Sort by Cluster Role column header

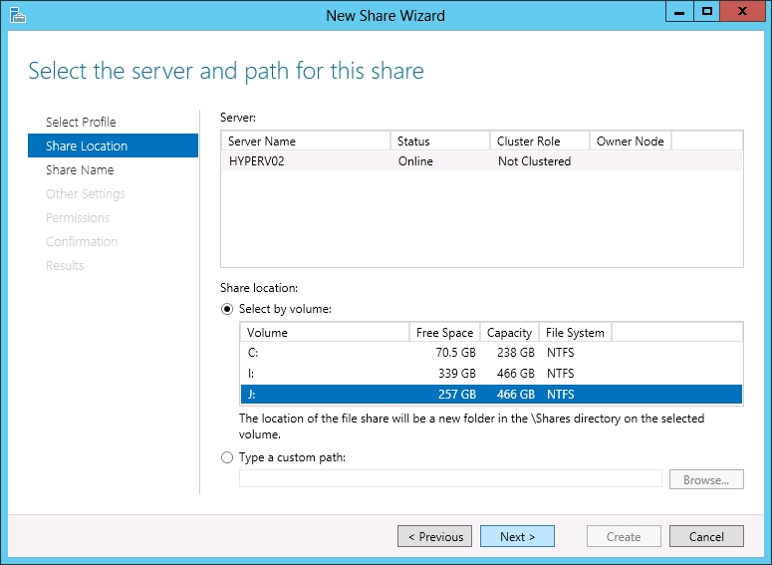pos(540,141)
